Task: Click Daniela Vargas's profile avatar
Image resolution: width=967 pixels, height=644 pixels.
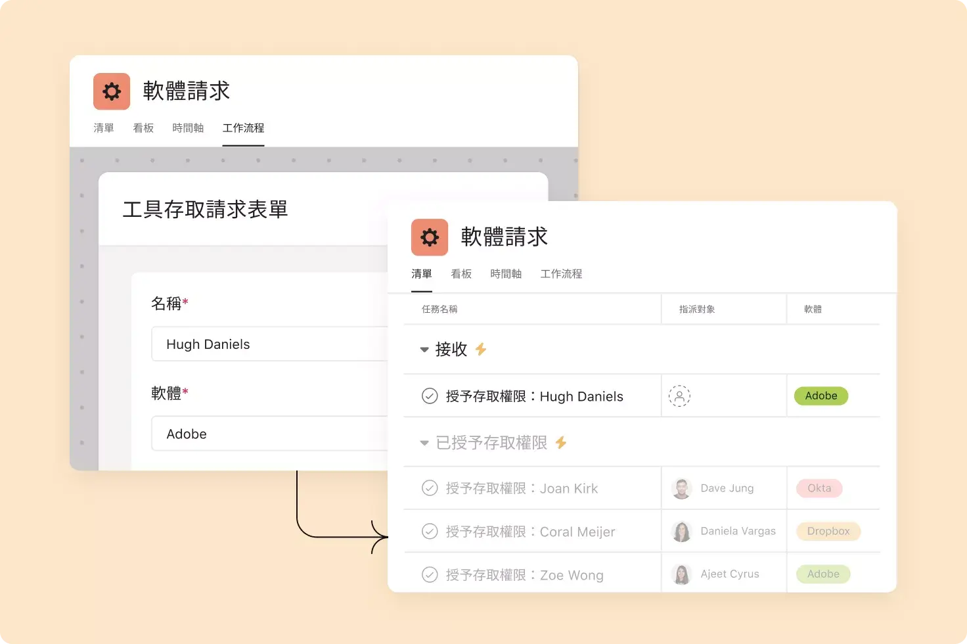Action: [x=682, y=531]
